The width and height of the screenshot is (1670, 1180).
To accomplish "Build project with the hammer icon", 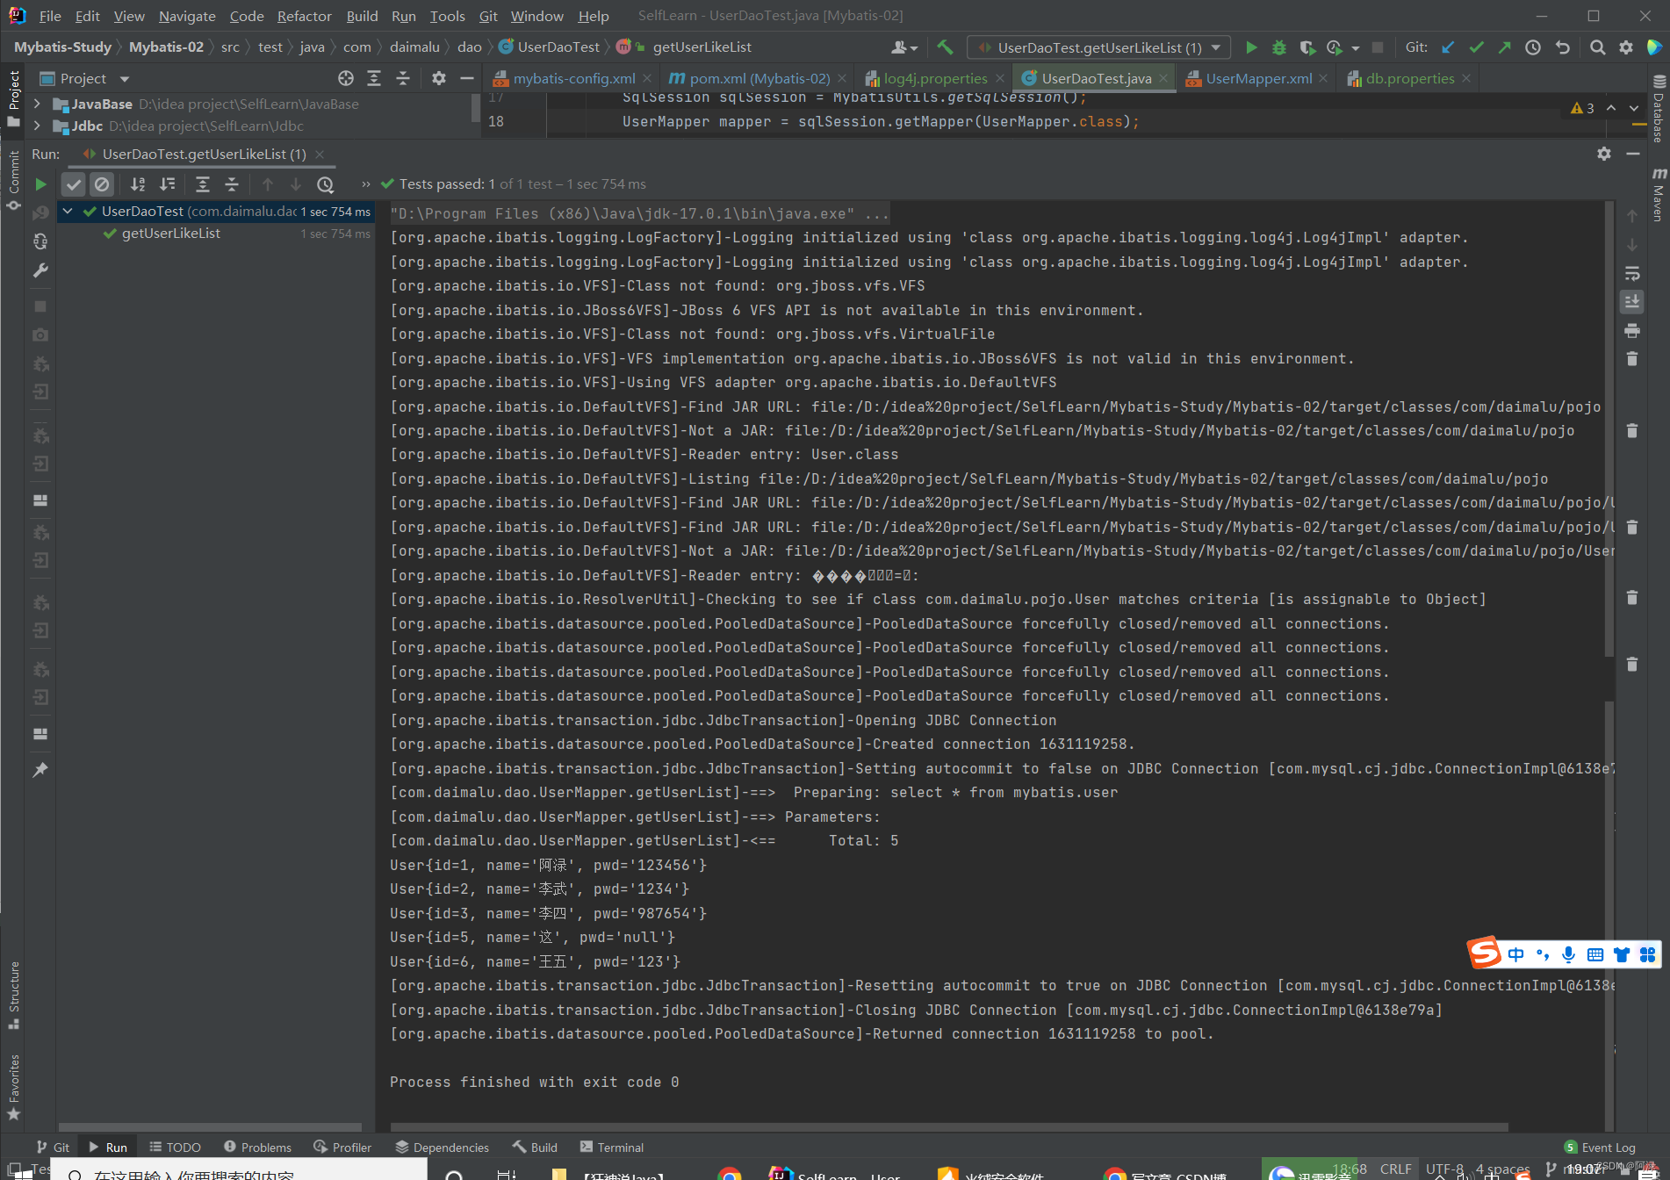I will tap(945, 47).
